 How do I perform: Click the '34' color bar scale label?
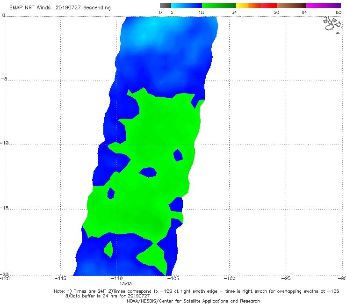coord(234,13)
